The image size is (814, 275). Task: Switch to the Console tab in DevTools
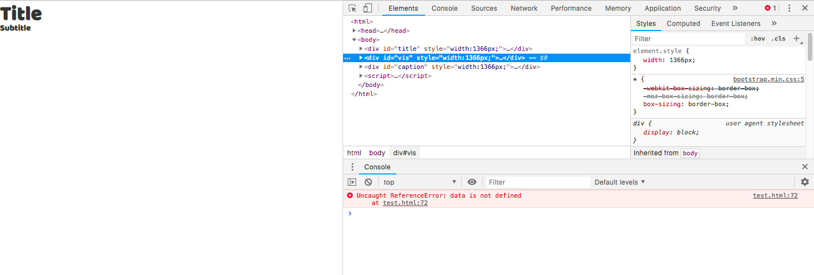coord(444,8)
